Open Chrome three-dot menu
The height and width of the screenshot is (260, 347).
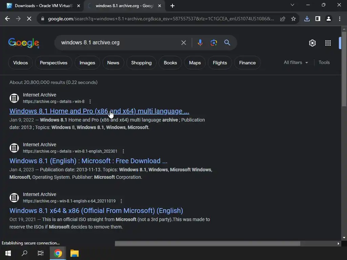click(340, 19)
